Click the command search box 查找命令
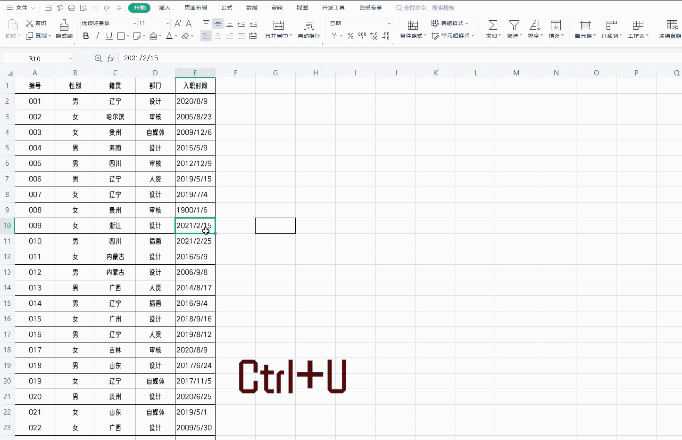Viewport: 682px width, 440px height. (x=425, y=8)
